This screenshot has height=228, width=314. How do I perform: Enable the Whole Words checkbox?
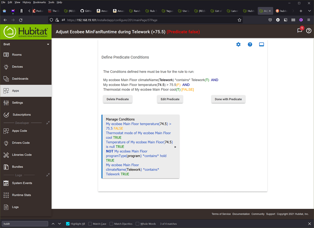(x=138, y=224)
